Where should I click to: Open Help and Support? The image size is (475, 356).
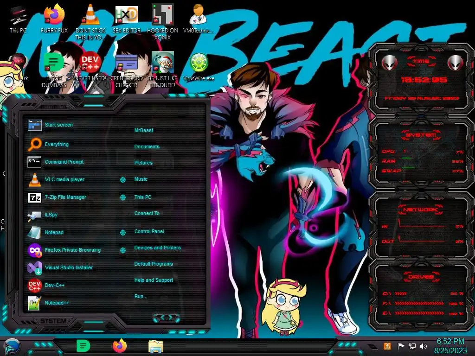(154, 280)
